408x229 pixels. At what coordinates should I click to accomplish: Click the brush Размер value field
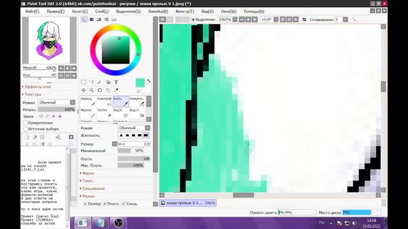[134, 144]
